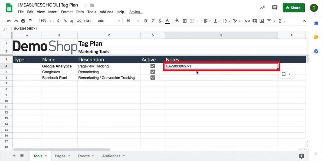
Task: Format as currency with pound icon
Action: click(x=58, y=21)
